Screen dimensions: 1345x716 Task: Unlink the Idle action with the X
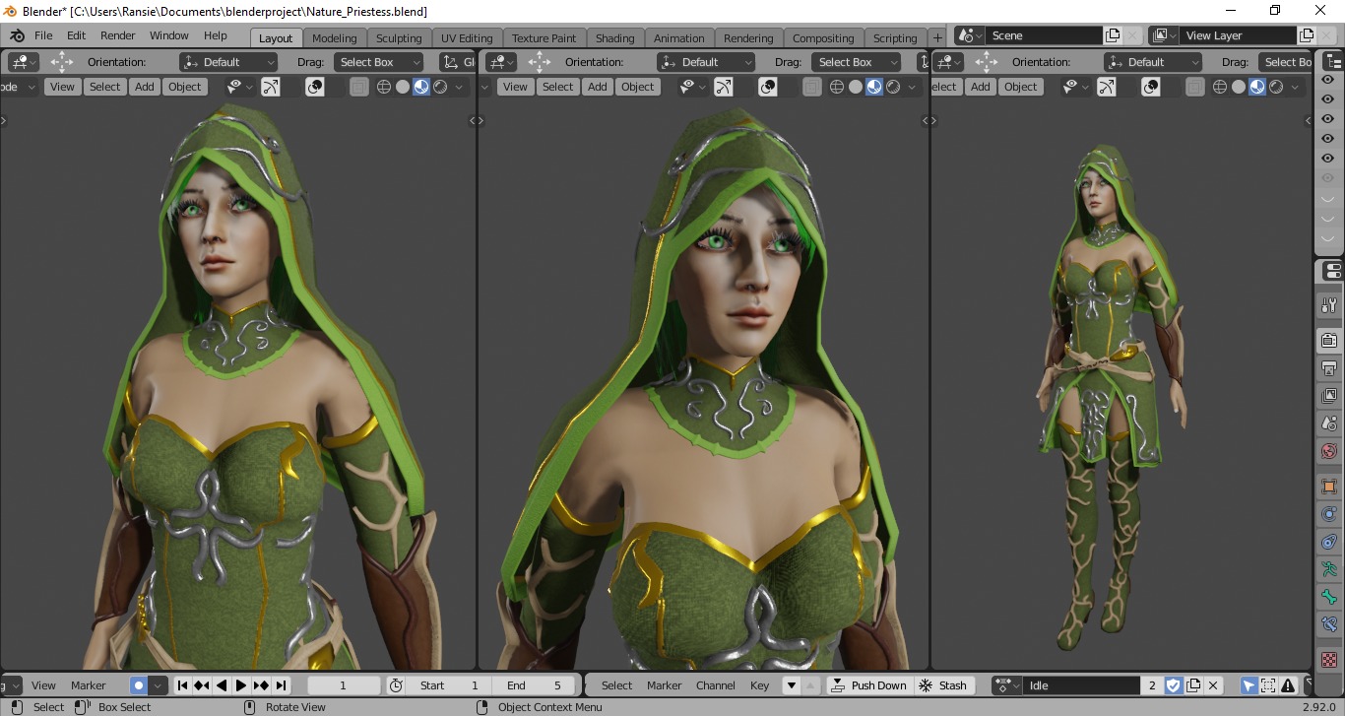click(1213, 685)
